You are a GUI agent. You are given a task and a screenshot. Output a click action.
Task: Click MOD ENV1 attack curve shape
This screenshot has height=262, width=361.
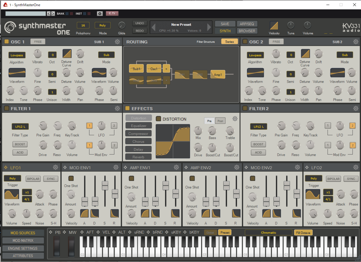[84, 213]
